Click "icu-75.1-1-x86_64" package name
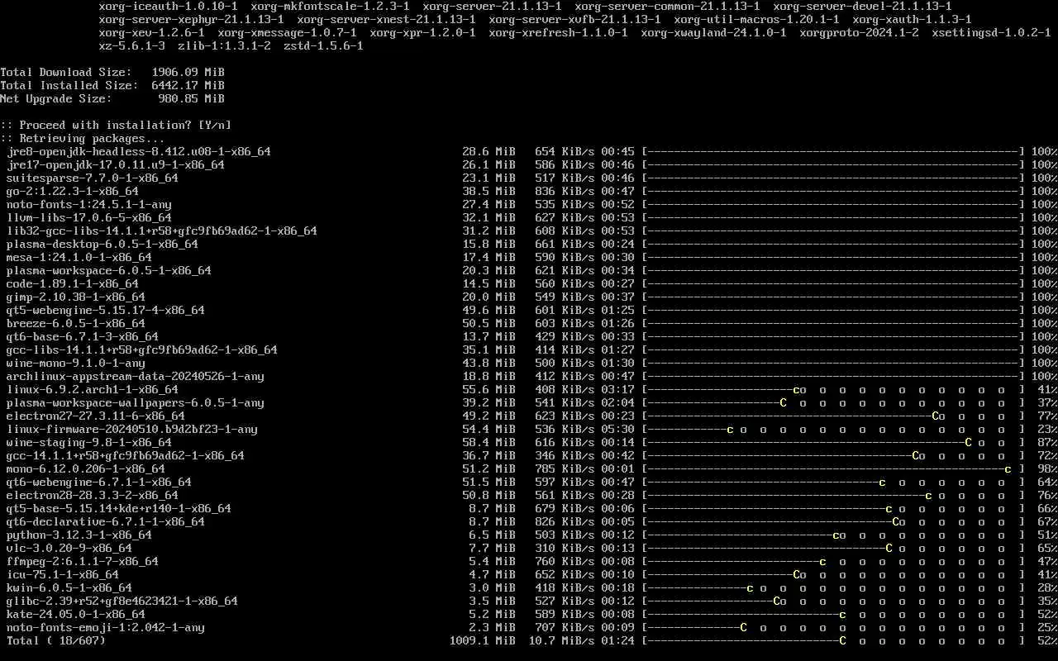This screenshot has height=661, width=1058. 63,574
